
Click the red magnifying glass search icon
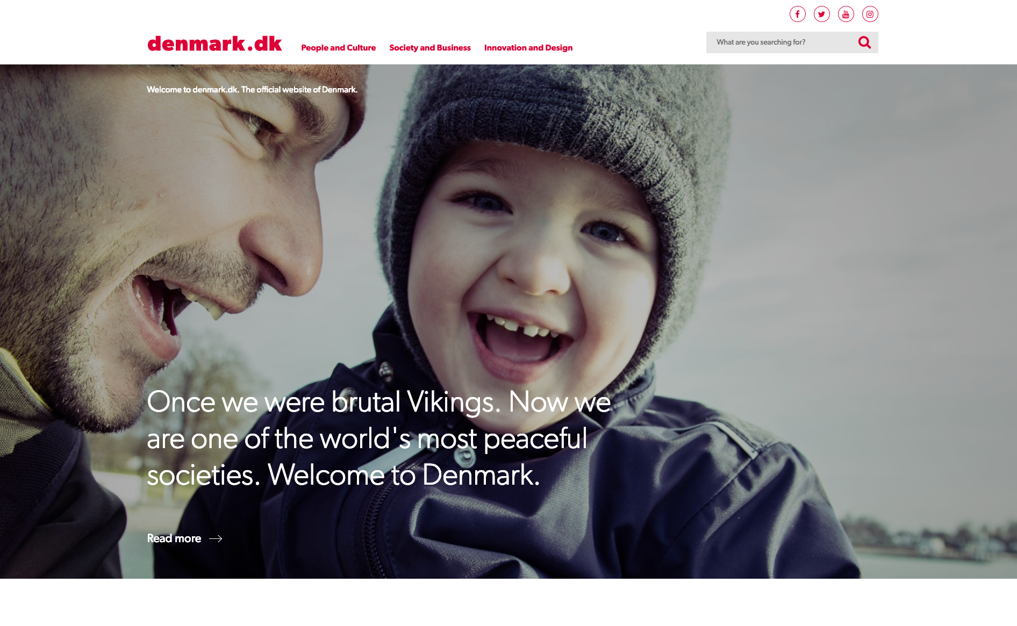(864, 42)
